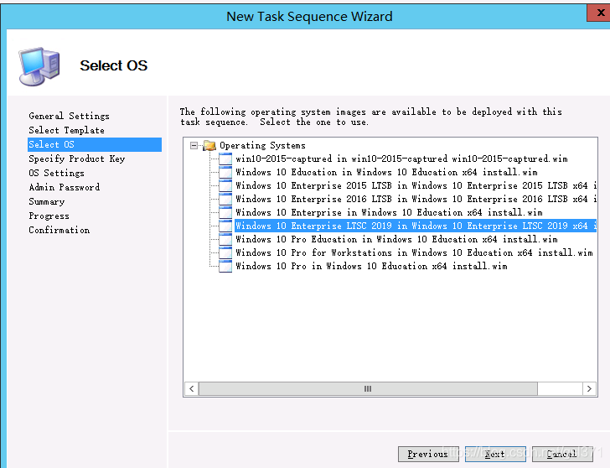Select Windows 10 Education install.wim entry
Screen dimensions: 610x468
point(386,172)
